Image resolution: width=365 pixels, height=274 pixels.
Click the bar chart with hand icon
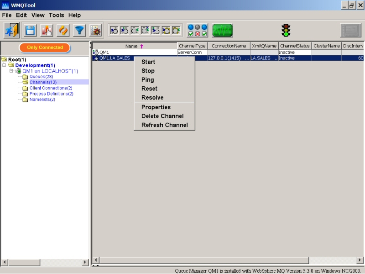pos(47,31)
